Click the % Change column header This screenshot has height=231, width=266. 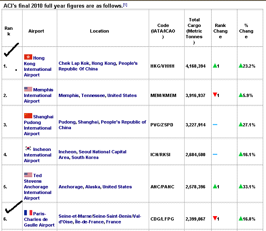point(246,31)
